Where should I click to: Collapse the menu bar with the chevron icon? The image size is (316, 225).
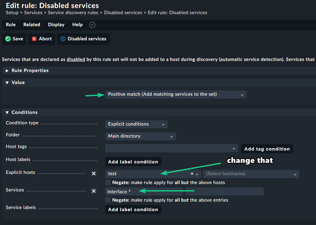click(x=92, y=25)
